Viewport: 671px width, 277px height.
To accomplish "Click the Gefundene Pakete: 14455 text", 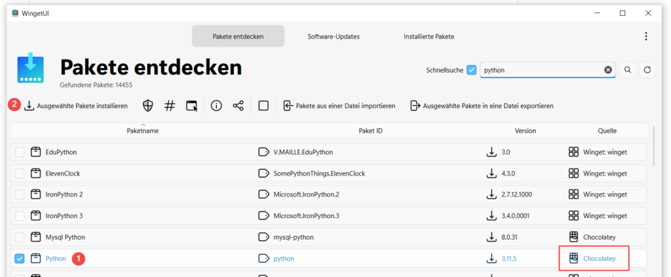I will click(96, 85).
